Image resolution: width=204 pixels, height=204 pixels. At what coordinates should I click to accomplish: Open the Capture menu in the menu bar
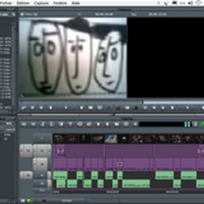coord(41,3)
